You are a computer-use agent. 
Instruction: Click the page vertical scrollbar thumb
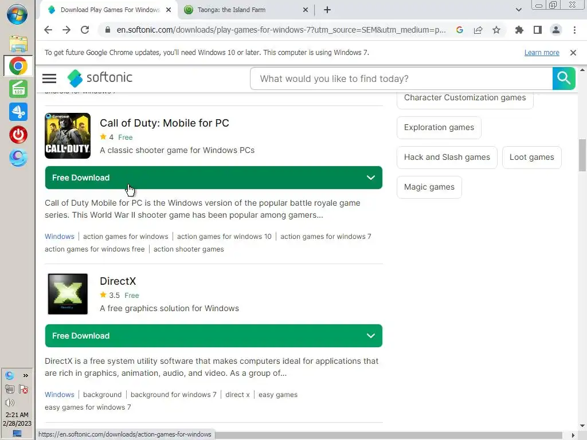point(582,155)
